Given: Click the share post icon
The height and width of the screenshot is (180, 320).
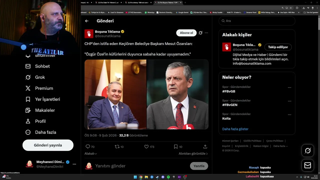Looking at the screenshot, I should point(205,147).
